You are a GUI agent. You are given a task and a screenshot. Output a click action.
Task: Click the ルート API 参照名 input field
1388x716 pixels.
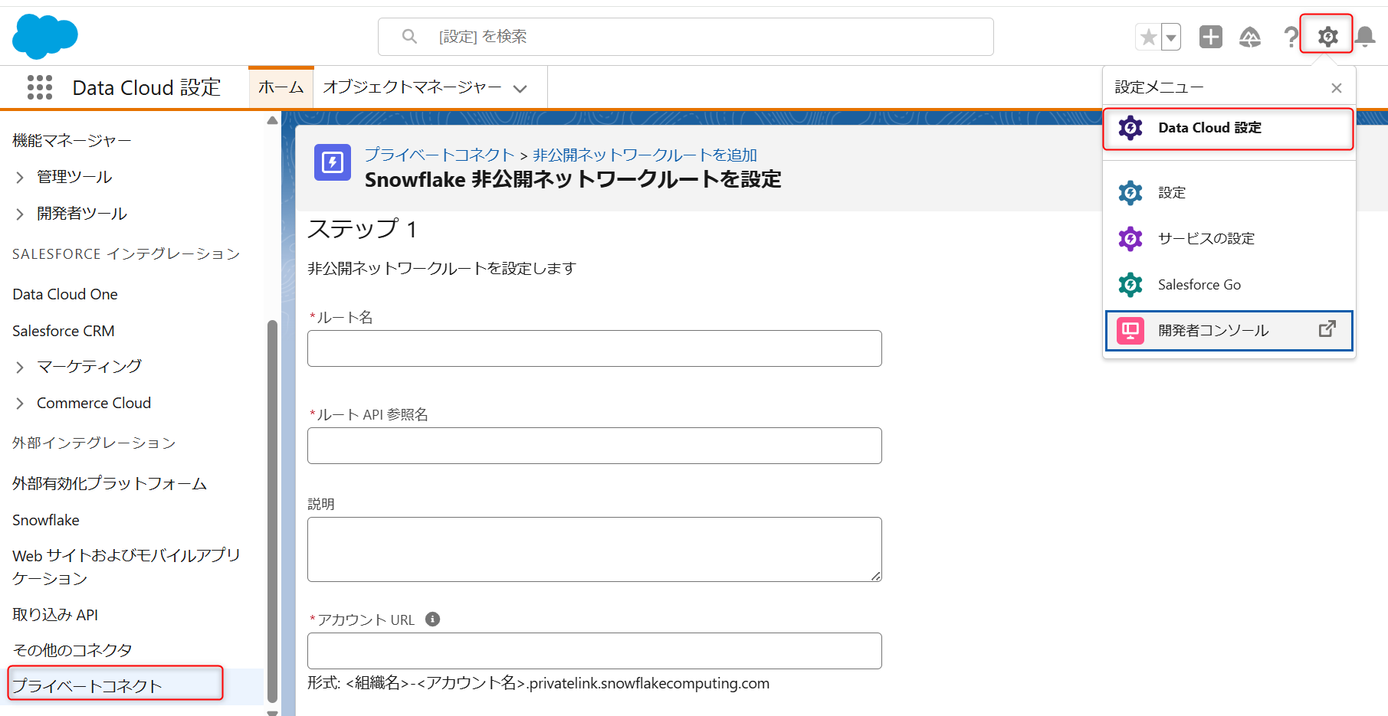(x=595, y=446)
